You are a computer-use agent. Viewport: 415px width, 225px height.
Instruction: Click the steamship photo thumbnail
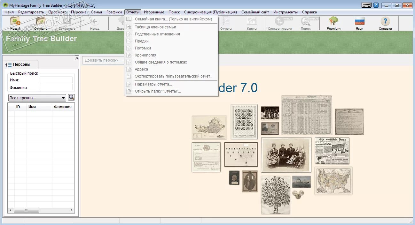tap(301, 182)
